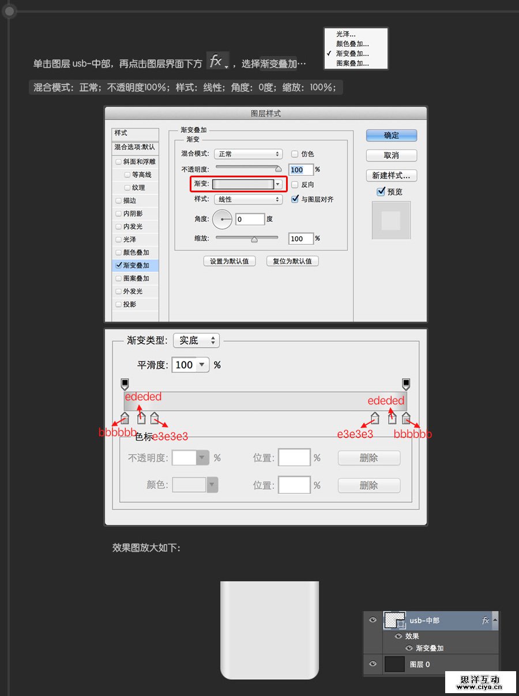
Task: Select the bbbbbb color stop on the gradient
Action: click(x=125, y=418)
